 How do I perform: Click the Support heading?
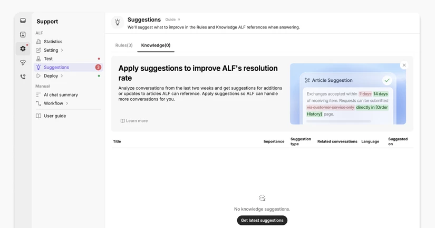(x=47, y=22)
